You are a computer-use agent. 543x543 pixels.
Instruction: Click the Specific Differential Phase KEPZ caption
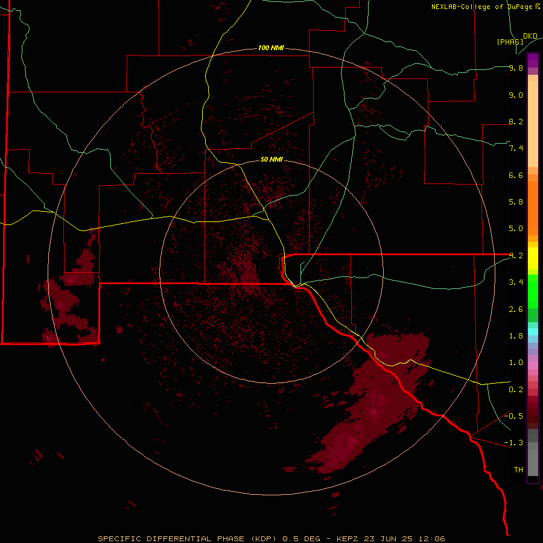tap(271, 539)
